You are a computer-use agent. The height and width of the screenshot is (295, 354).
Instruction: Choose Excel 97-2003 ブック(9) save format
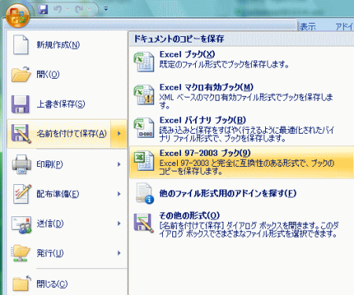(242, 162)
